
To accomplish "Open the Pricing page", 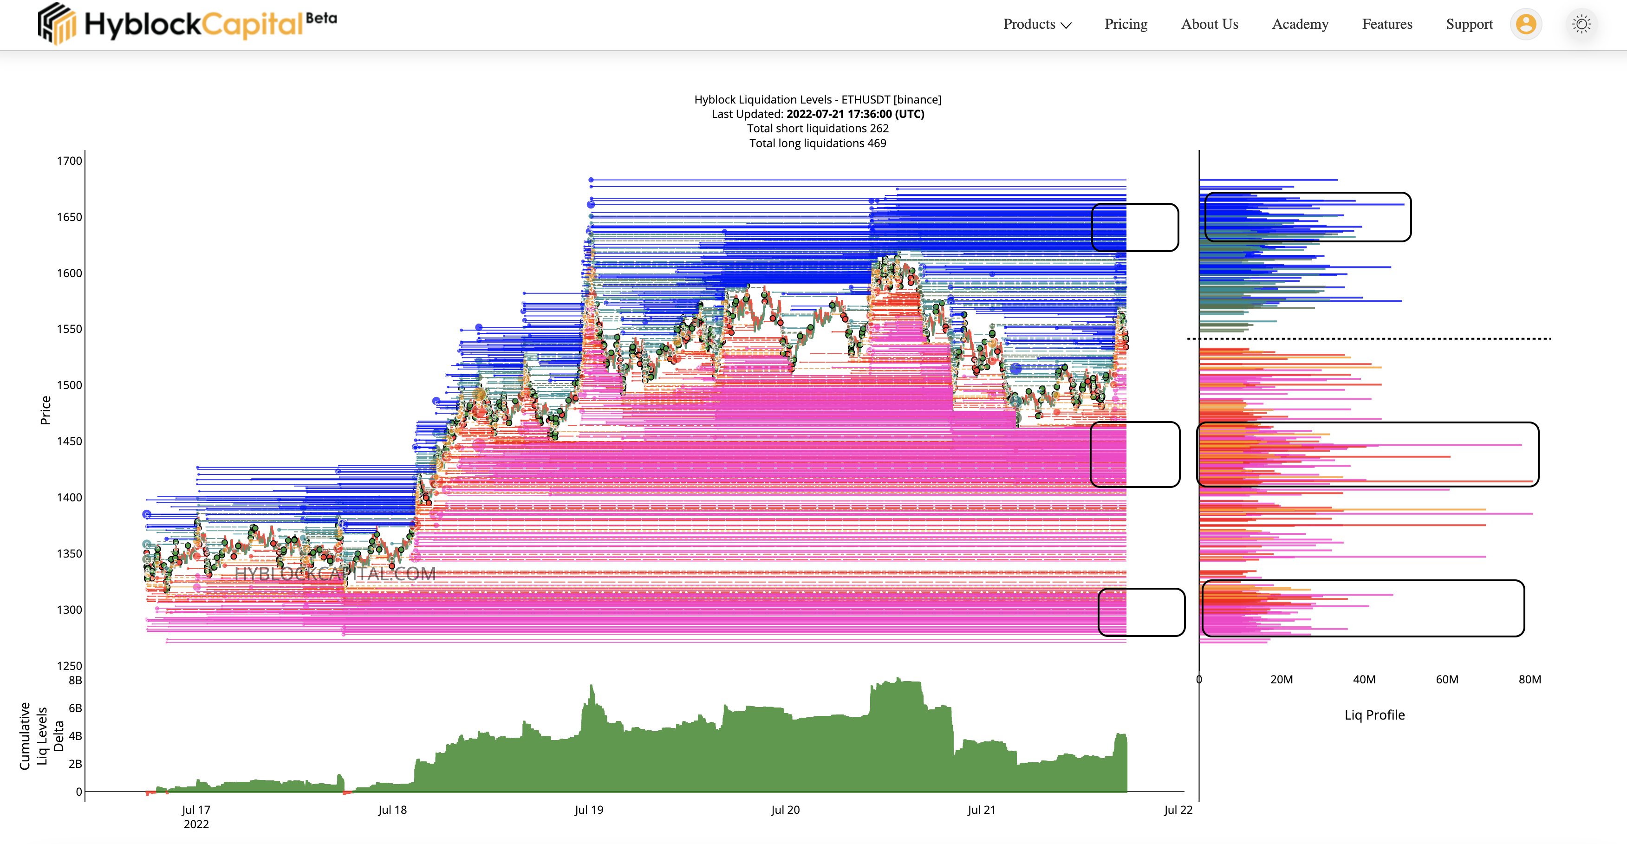I will coord(1126,24).
